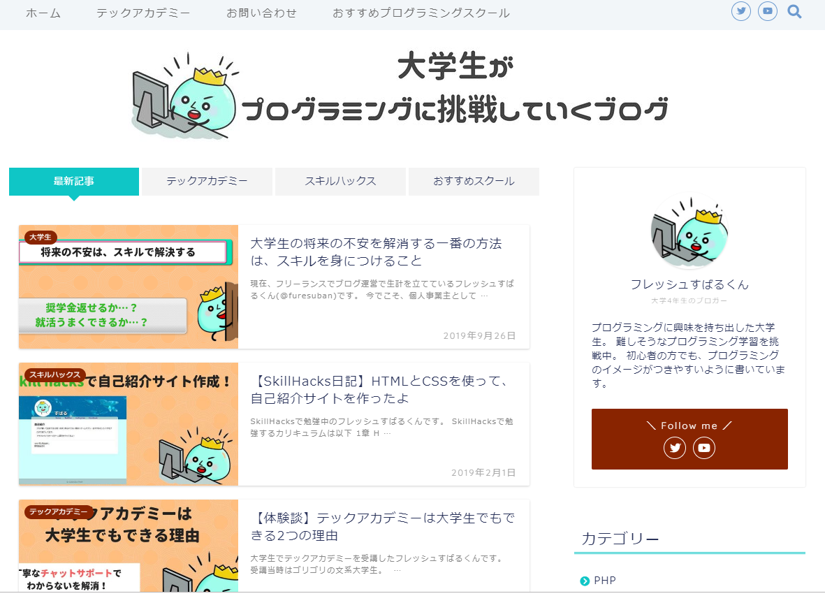Click the date 2019年9月26日

479,335
